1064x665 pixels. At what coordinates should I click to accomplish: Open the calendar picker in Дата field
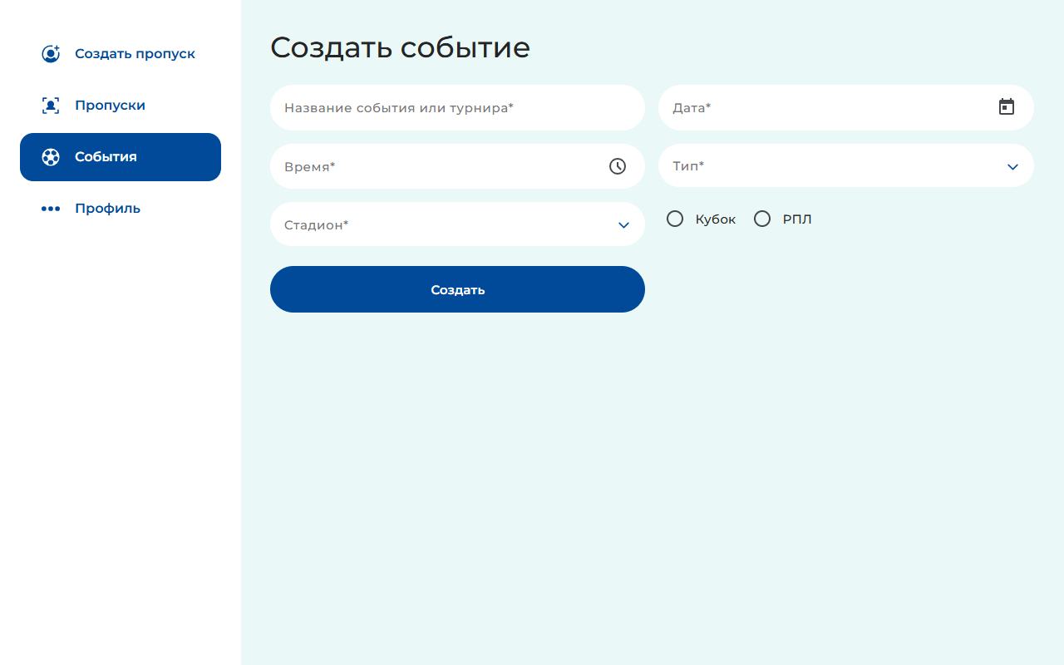point(1007,107)
